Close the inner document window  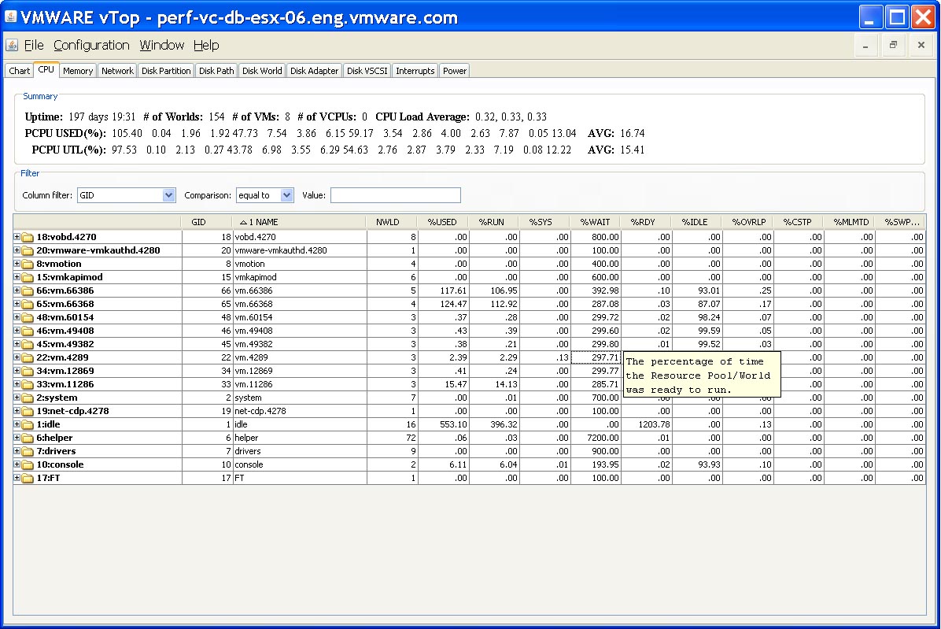point(921,45)
